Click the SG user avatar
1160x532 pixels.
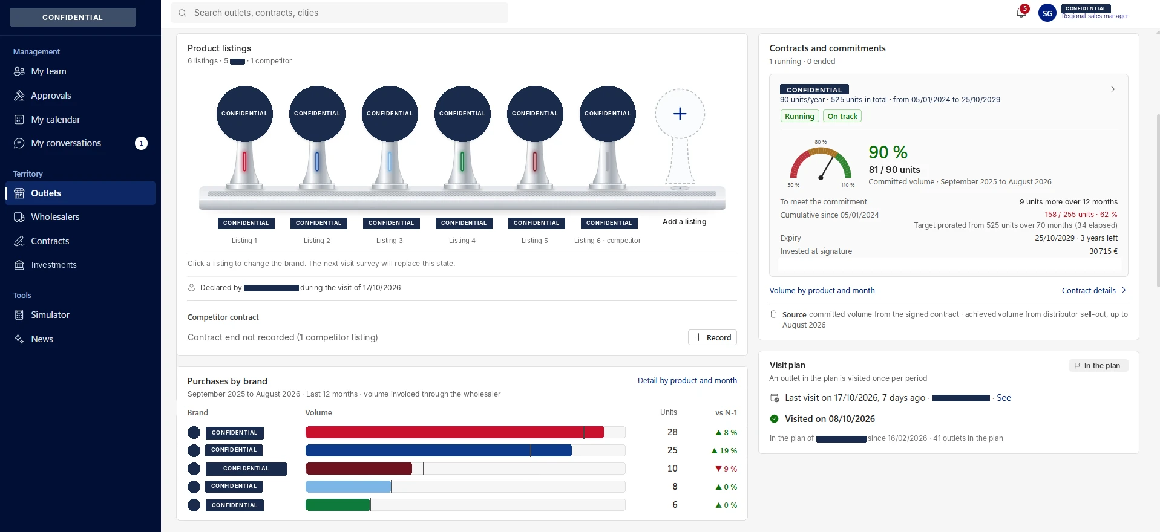(1047, 13)
